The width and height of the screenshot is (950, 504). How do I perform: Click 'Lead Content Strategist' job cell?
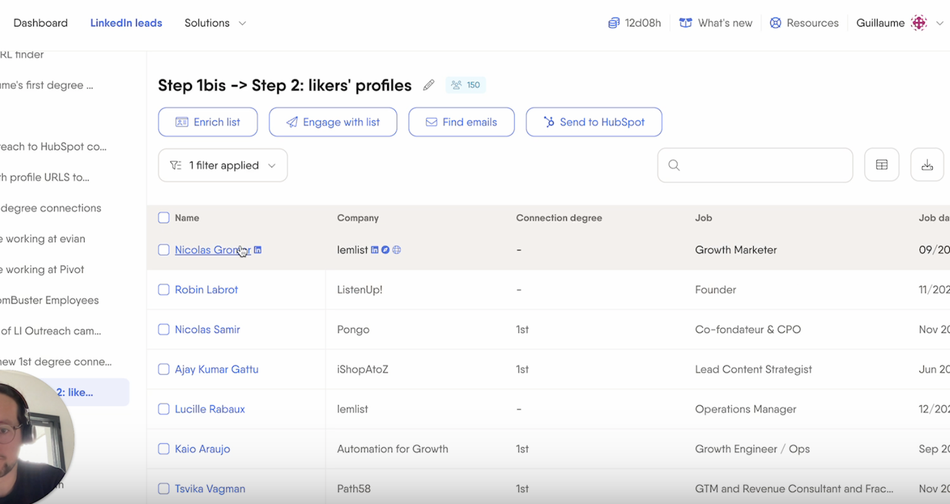click(754, 369)
